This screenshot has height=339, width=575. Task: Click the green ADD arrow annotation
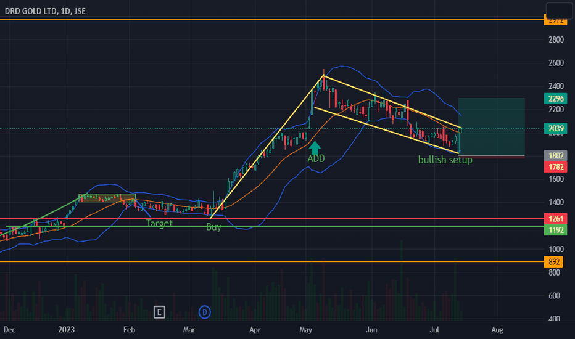pos(315,148)
